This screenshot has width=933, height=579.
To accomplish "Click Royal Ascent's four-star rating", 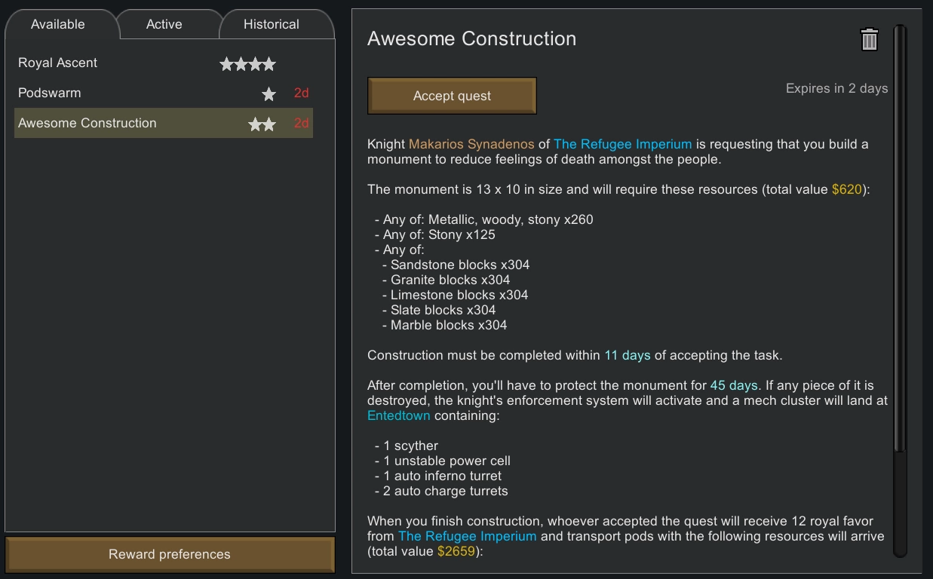I will [247, 64].
